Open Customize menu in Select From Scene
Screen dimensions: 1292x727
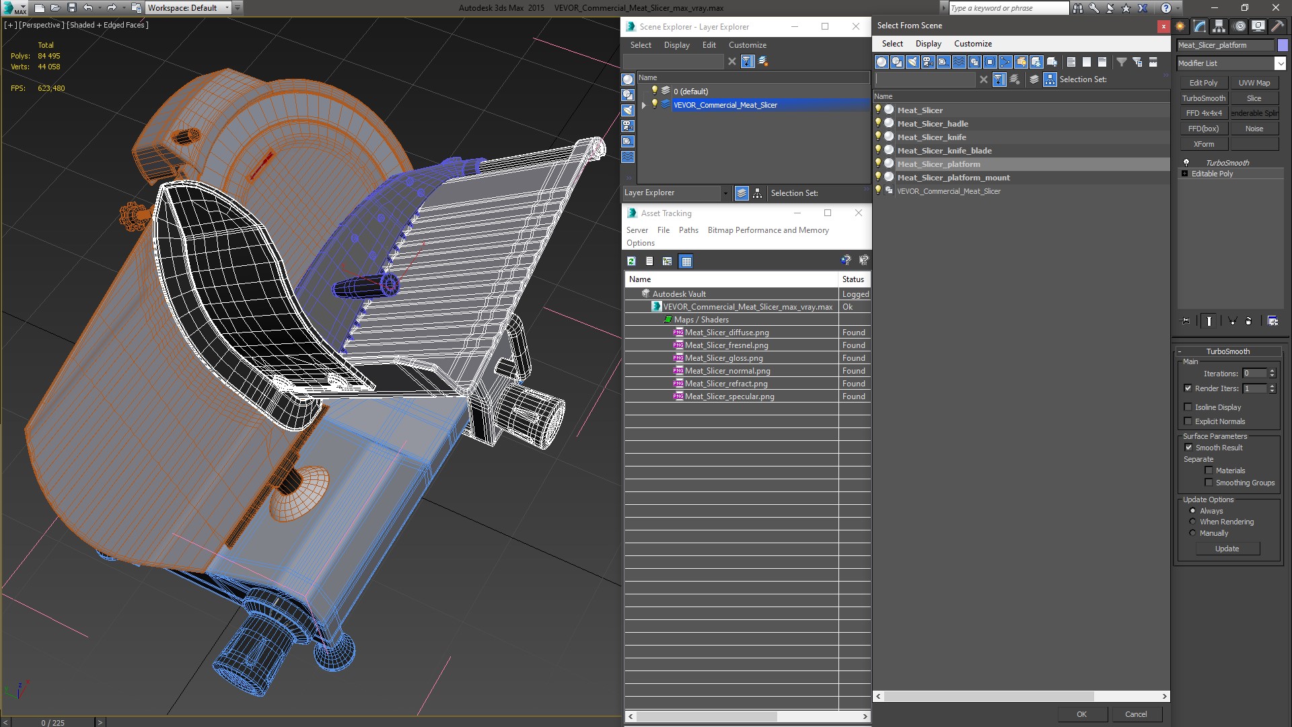pyautogui.click(x=972, y=44)
